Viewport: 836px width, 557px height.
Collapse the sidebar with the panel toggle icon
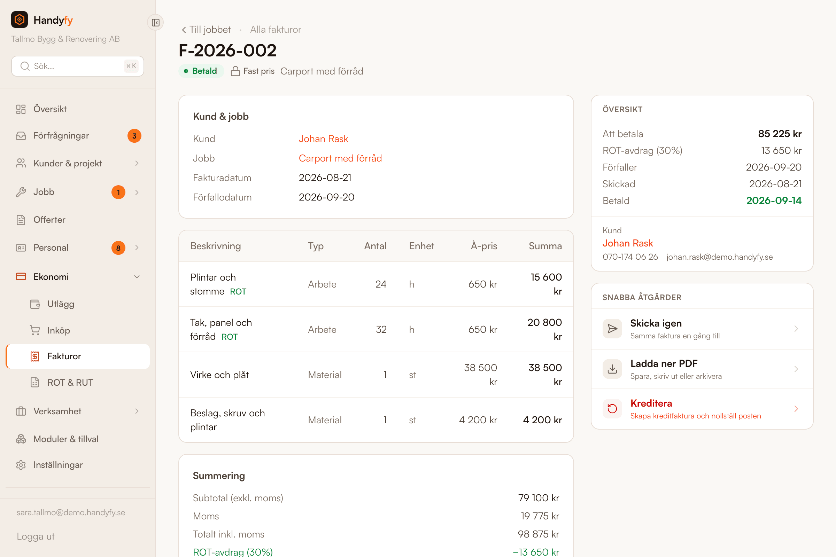point(156,23)
